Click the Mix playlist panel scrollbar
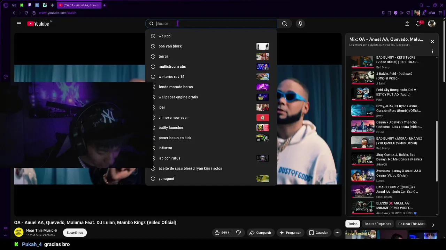446x250 pixels. click(x=437, y=151)
